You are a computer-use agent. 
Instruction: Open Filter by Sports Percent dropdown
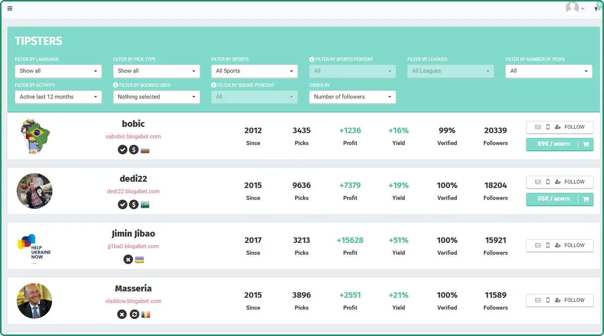tap(353, 71)
